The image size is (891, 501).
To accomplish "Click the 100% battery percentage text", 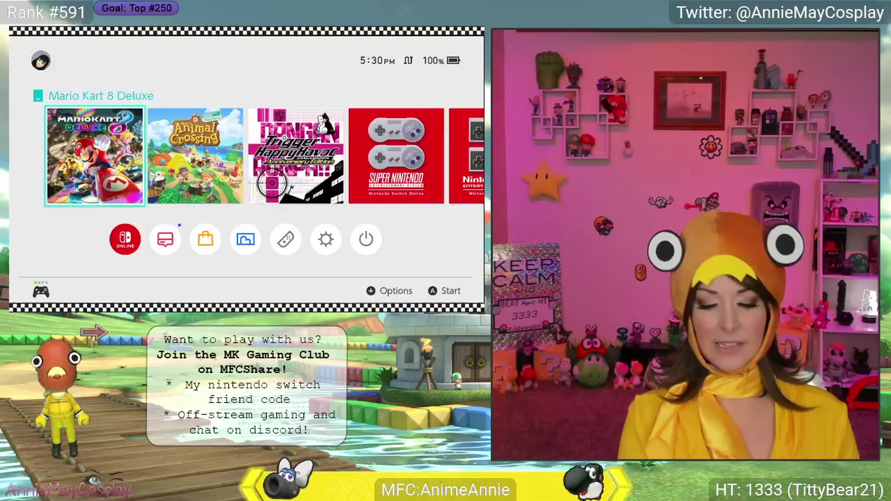I will point(433,61).
